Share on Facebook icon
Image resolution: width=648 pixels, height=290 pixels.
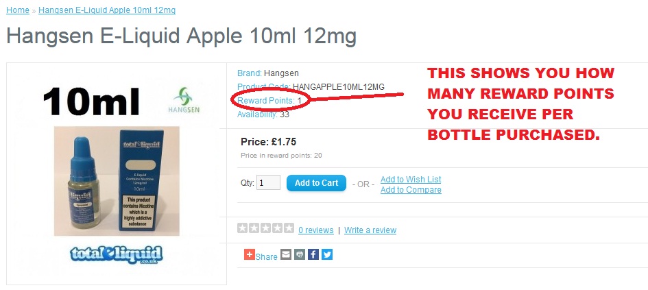313,254
